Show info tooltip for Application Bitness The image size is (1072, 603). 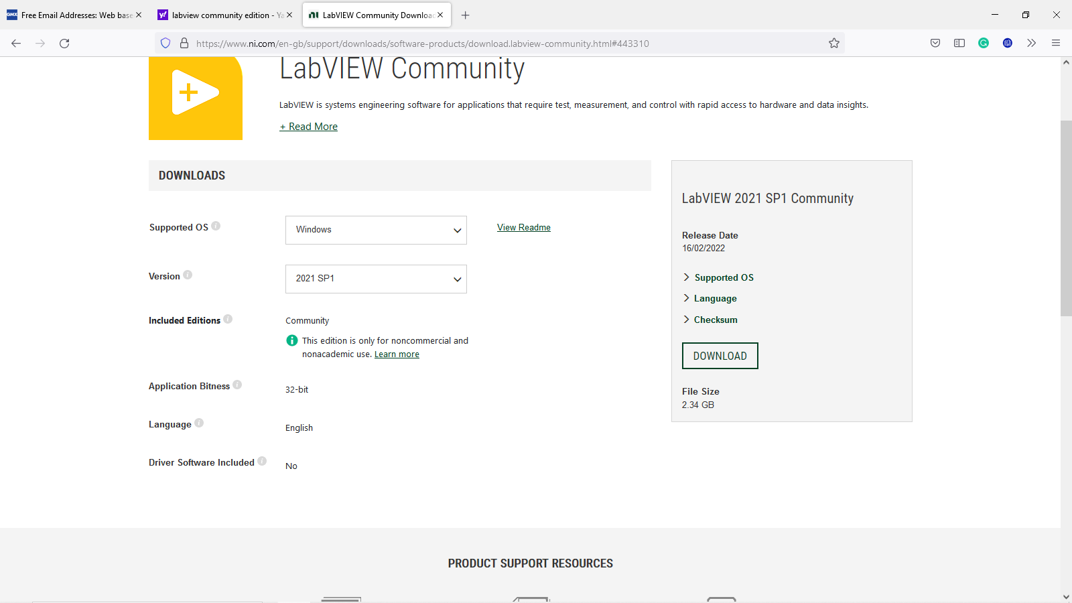(x=237, y=385)
